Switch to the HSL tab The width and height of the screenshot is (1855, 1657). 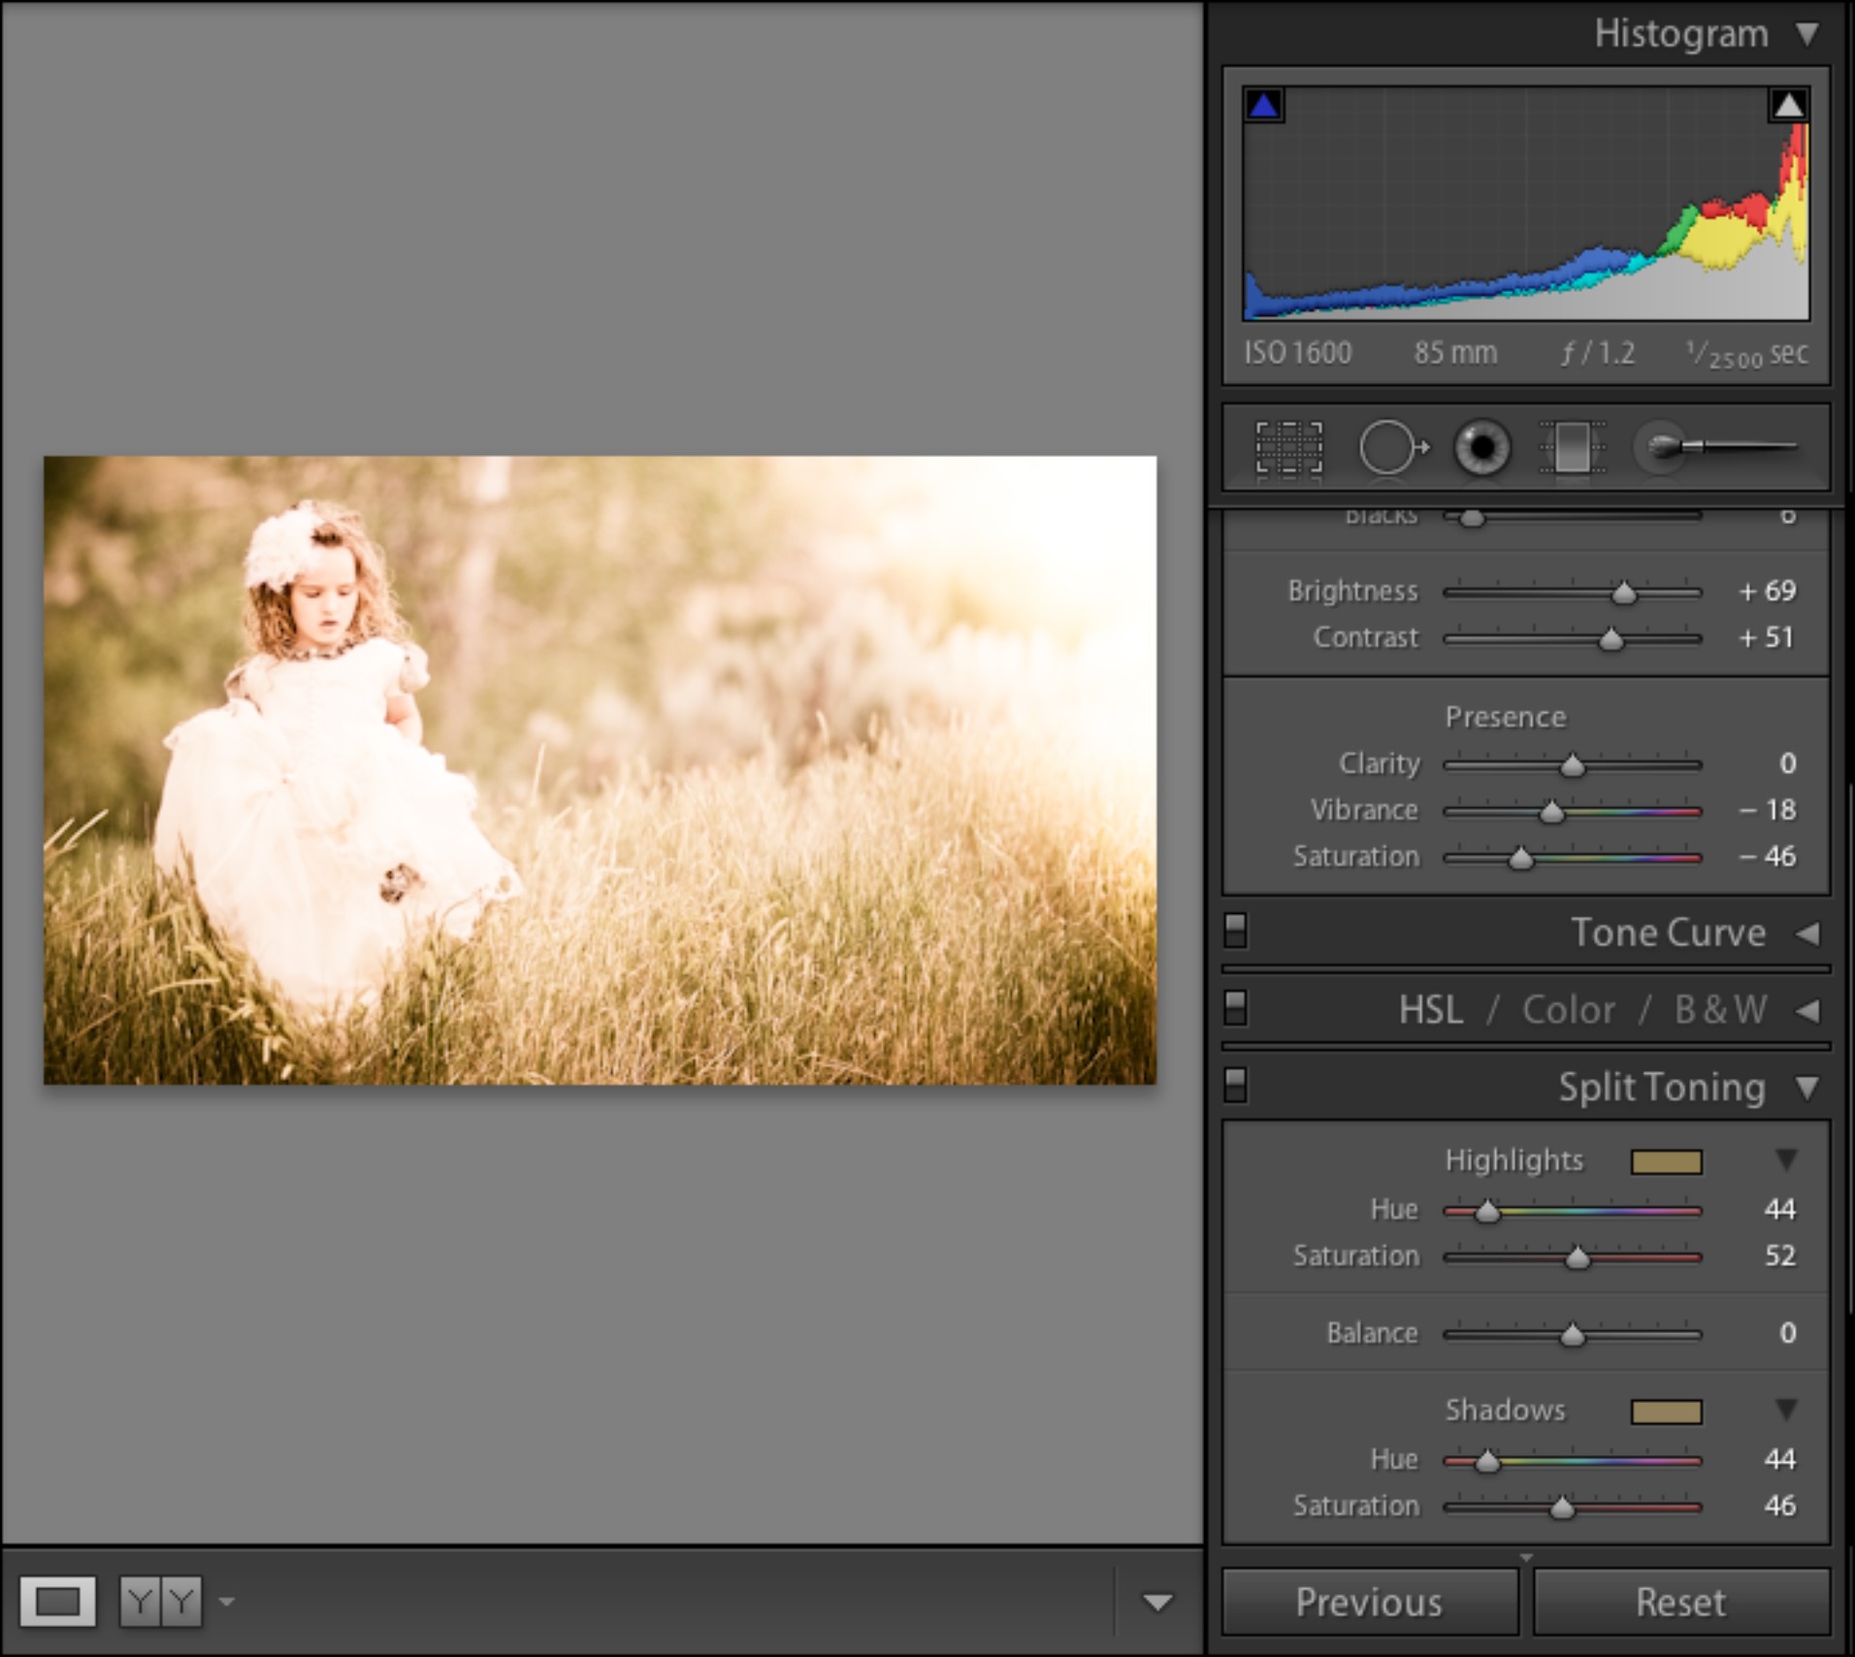click(1431, 1010)
